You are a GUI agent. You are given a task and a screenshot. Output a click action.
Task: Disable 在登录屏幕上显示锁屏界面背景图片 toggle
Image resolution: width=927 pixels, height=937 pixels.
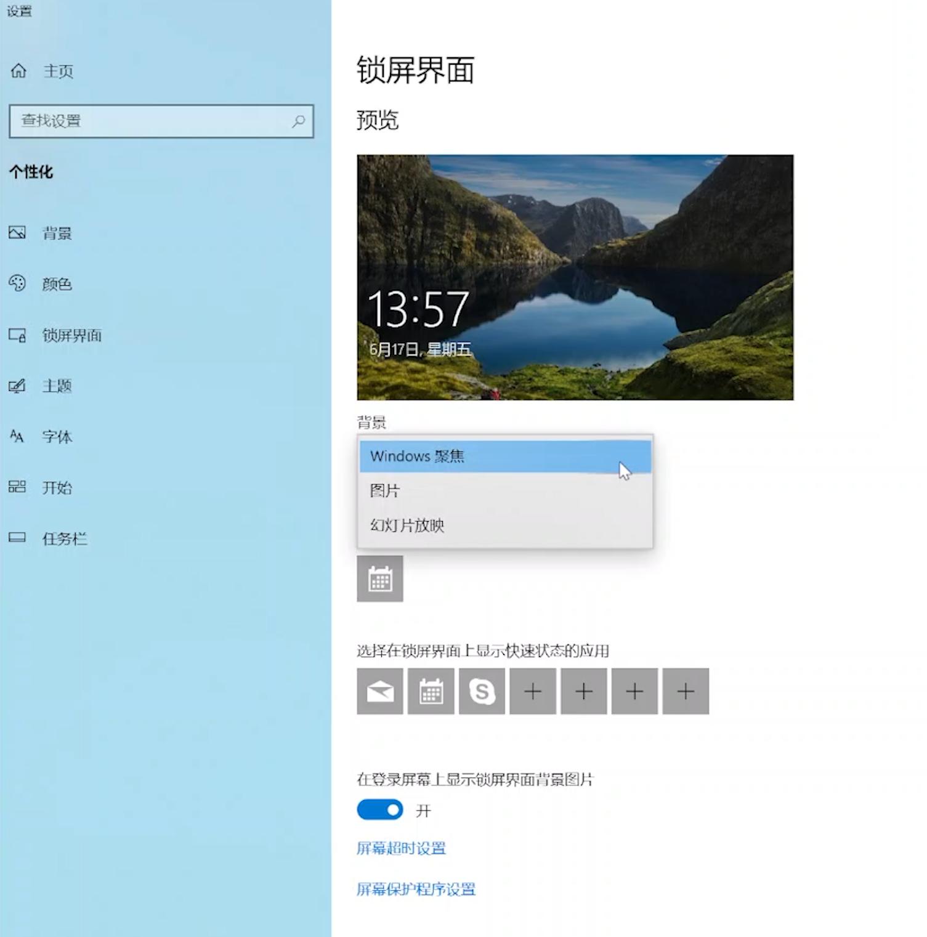point(379,809)
